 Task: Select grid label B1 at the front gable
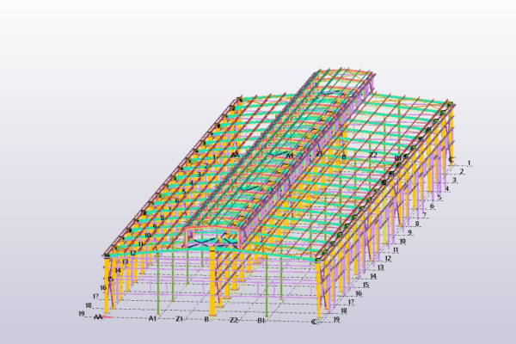[x=261, y=320]
